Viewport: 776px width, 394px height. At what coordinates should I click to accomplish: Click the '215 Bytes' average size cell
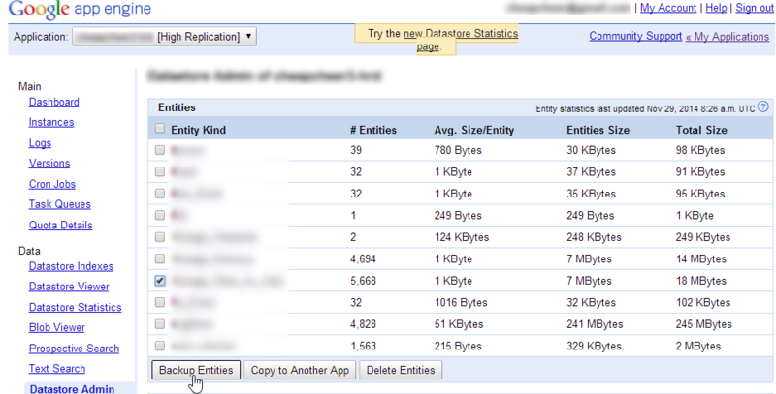click(458, 346)
